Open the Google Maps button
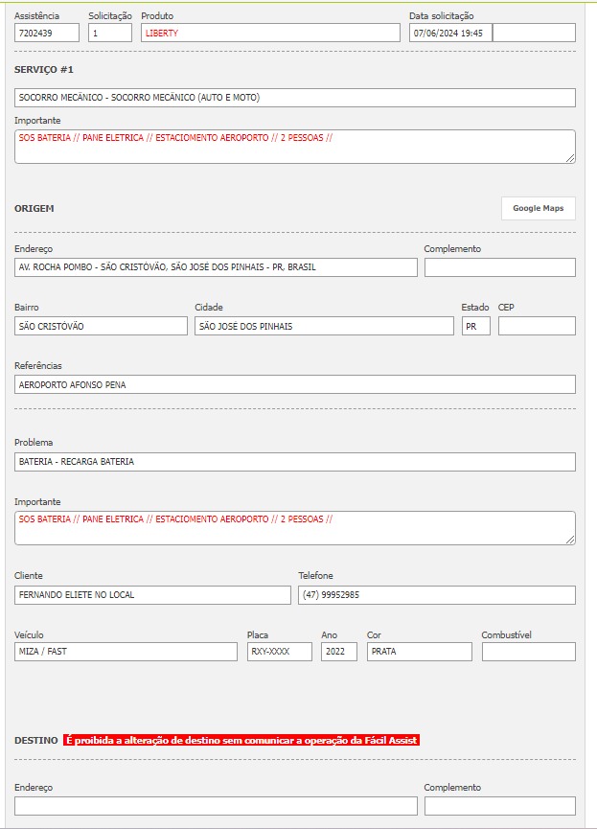The width and height of the screenshot is (597, 829). (538, 208)
